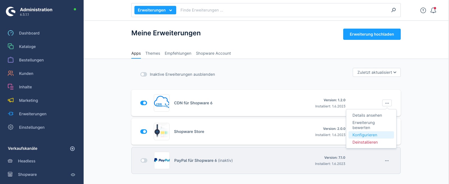Open notifications bell
The height and width of the screenshot is (184, 449).
[x=433, y=10]
